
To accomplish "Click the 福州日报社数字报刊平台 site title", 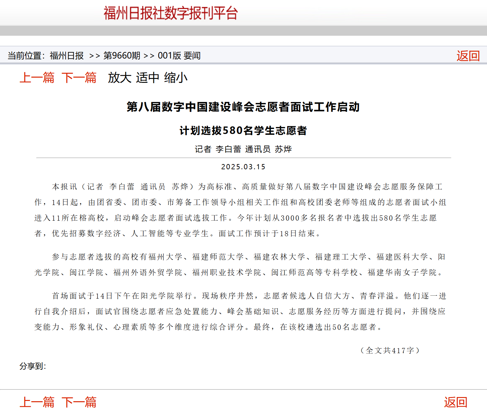I will coord(171,13).
